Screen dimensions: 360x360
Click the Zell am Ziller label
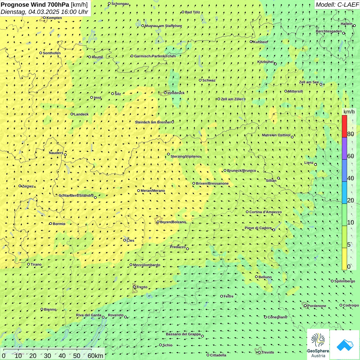232,99
